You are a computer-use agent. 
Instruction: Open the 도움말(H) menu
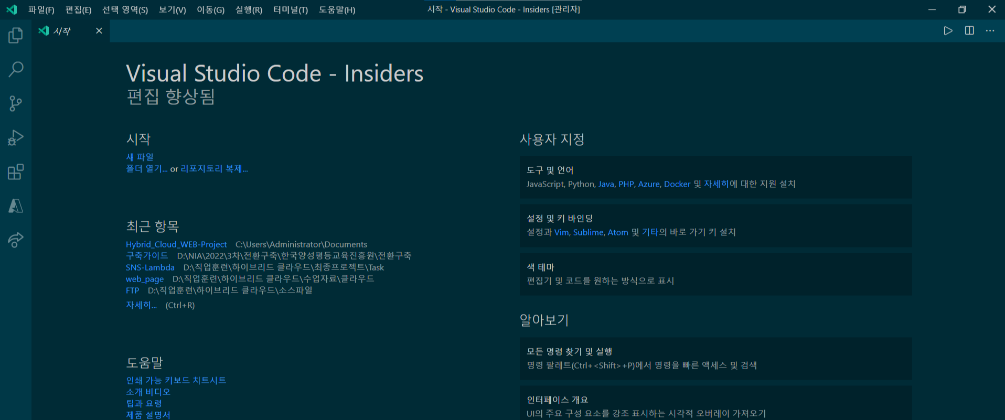click(337, 9)
